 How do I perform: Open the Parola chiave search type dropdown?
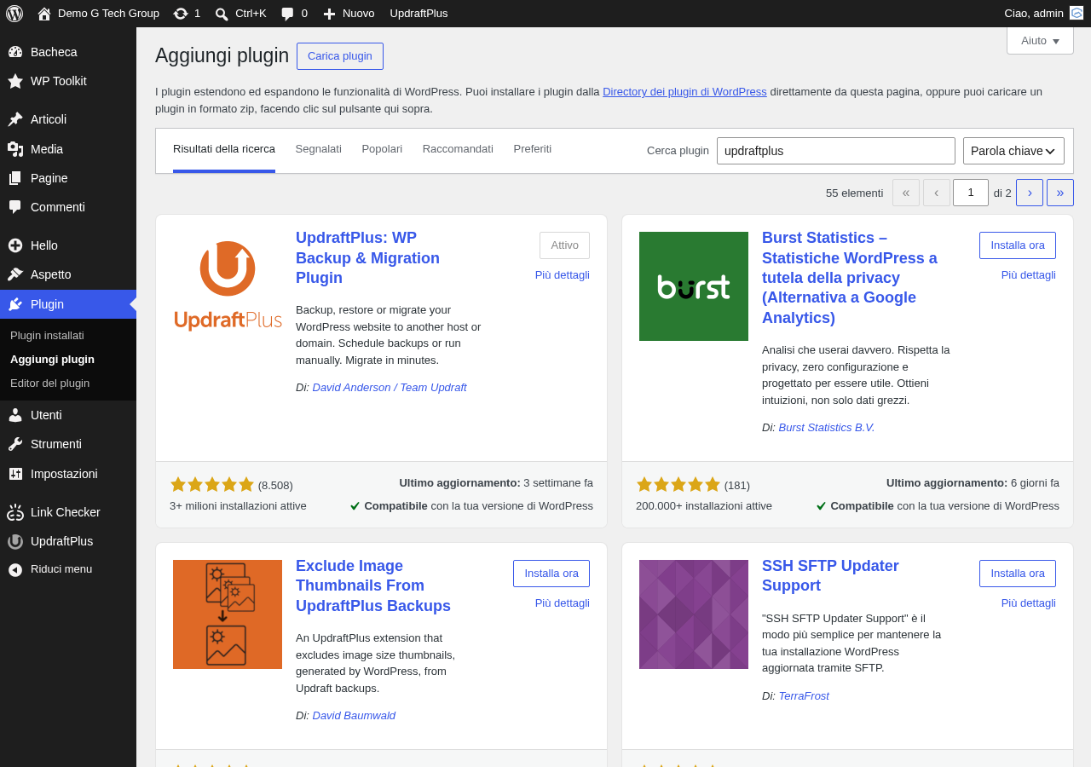coord(1013,151)
